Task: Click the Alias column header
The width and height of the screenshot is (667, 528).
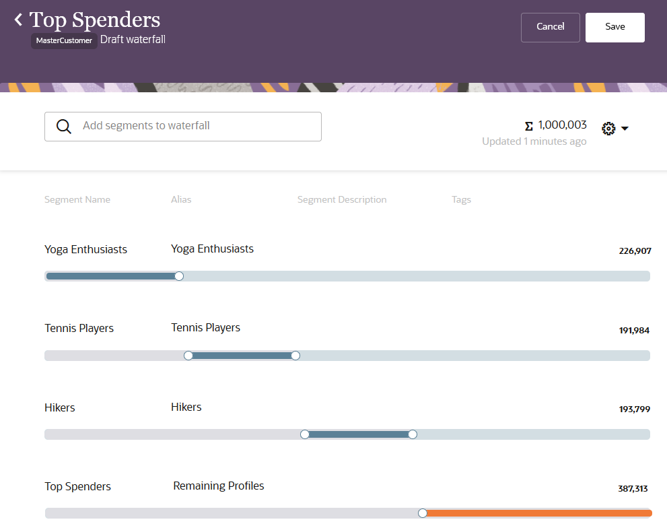Action: 181,200
